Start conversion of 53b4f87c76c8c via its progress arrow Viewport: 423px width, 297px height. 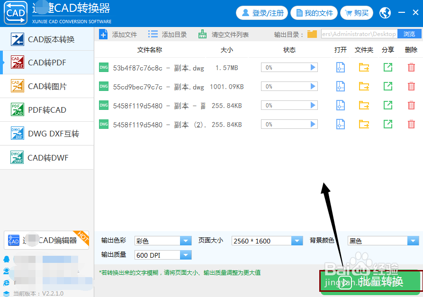(313, 67)
